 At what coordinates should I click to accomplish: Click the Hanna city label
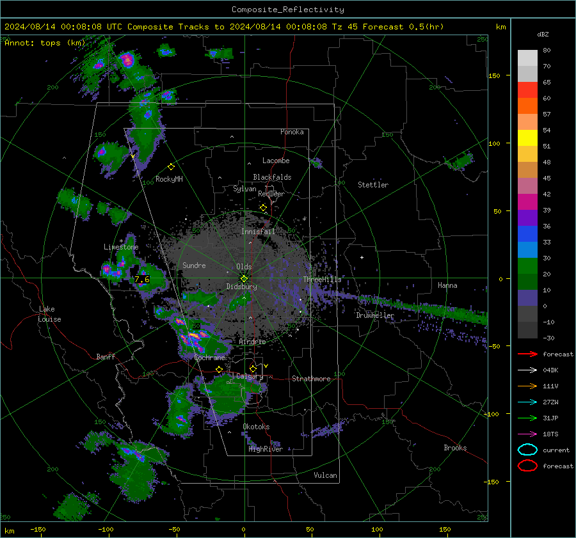point(447,285)
